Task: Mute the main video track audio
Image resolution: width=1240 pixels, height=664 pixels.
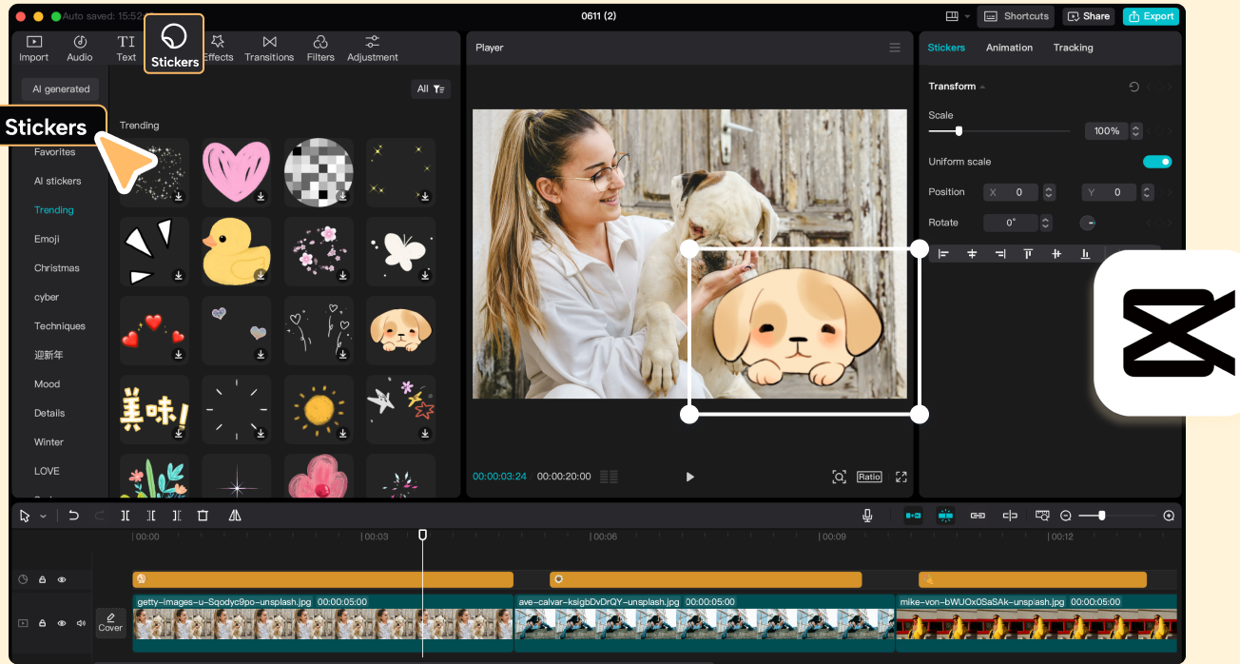Action: pyautogui.click(x=81, y=624)
